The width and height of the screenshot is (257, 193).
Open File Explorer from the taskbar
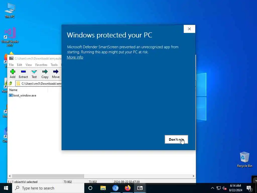point(103,188)
